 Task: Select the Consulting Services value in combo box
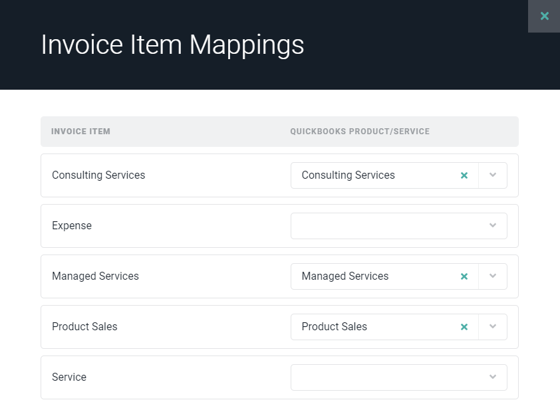(348, 175)
